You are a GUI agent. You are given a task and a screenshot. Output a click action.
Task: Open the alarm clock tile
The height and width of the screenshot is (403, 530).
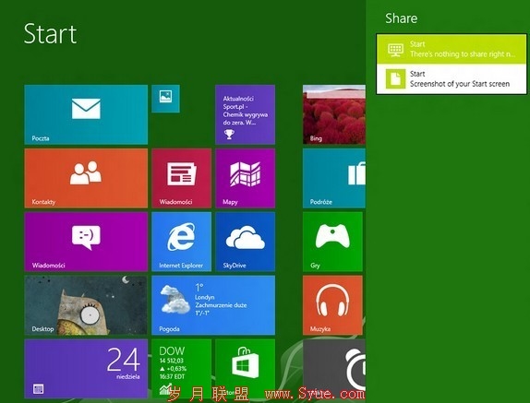click(334, 369)
